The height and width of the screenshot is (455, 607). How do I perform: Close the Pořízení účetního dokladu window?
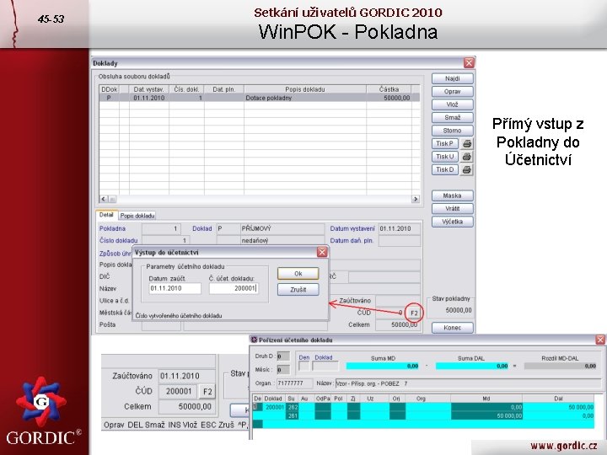click(600, 340)
